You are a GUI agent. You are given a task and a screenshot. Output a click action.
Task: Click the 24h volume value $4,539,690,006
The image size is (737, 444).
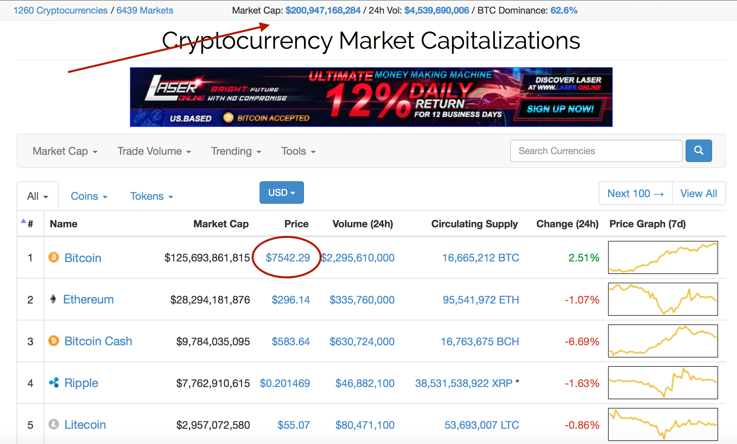pos(437,10)
